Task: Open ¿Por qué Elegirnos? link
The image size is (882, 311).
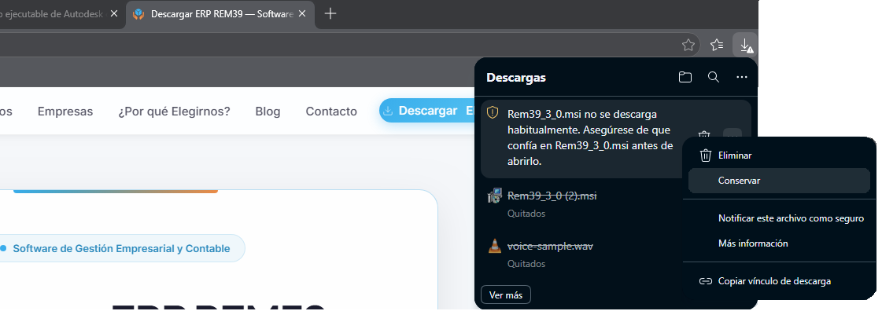Action: (175, 112)
